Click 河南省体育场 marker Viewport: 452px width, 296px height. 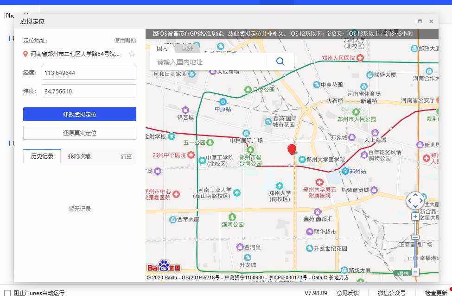tap(364, 86)
